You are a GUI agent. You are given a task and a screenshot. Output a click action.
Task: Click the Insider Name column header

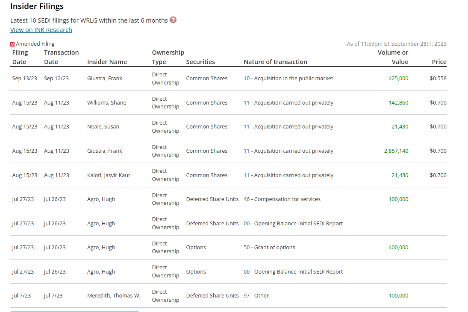pos(107,62)
